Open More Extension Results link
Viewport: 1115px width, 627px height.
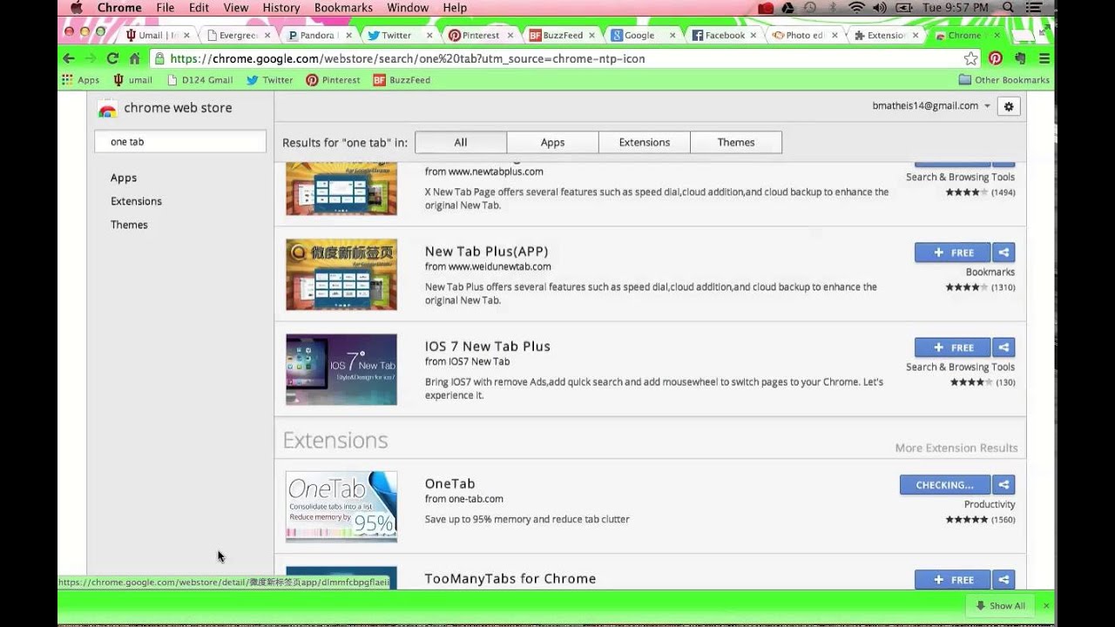956,448
